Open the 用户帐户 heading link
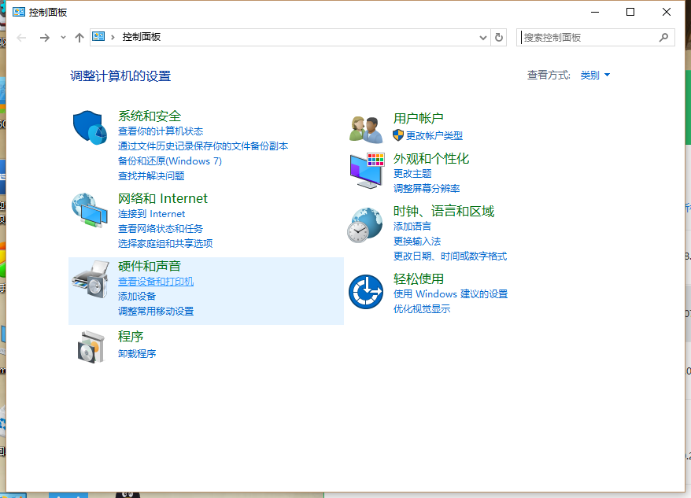Screen dimensions: 691x498 pos(418,118)
